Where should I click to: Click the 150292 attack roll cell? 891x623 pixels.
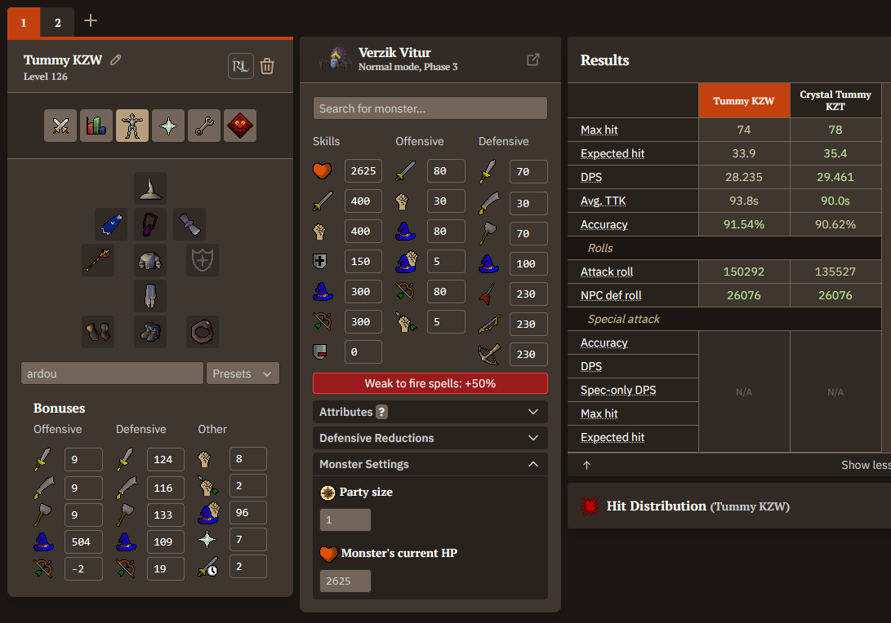(x=744, y=272)
